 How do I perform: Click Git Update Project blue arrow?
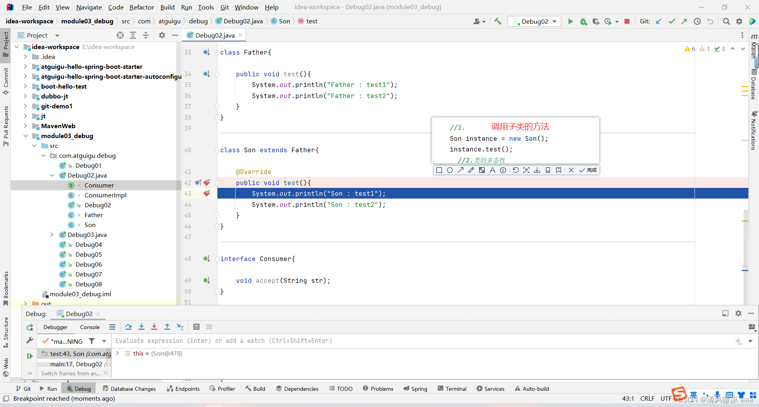[659, 21]
